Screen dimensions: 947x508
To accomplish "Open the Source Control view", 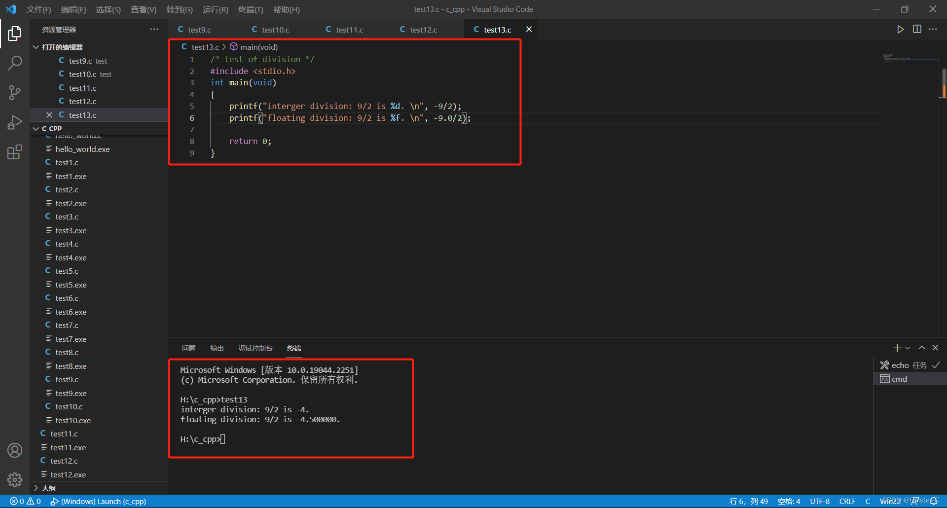I will coord(15,92).
